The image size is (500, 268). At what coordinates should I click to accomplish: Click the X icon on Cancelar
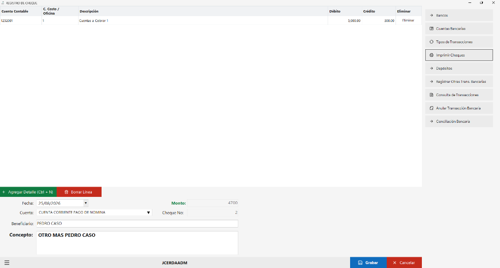pyautogui.click(x=395, y=263)
